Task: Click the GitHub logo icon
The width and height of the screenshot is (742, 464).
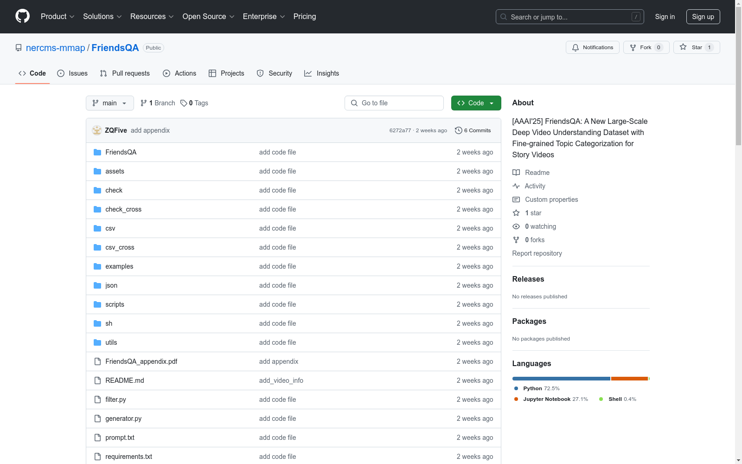Action: (22, 16)
